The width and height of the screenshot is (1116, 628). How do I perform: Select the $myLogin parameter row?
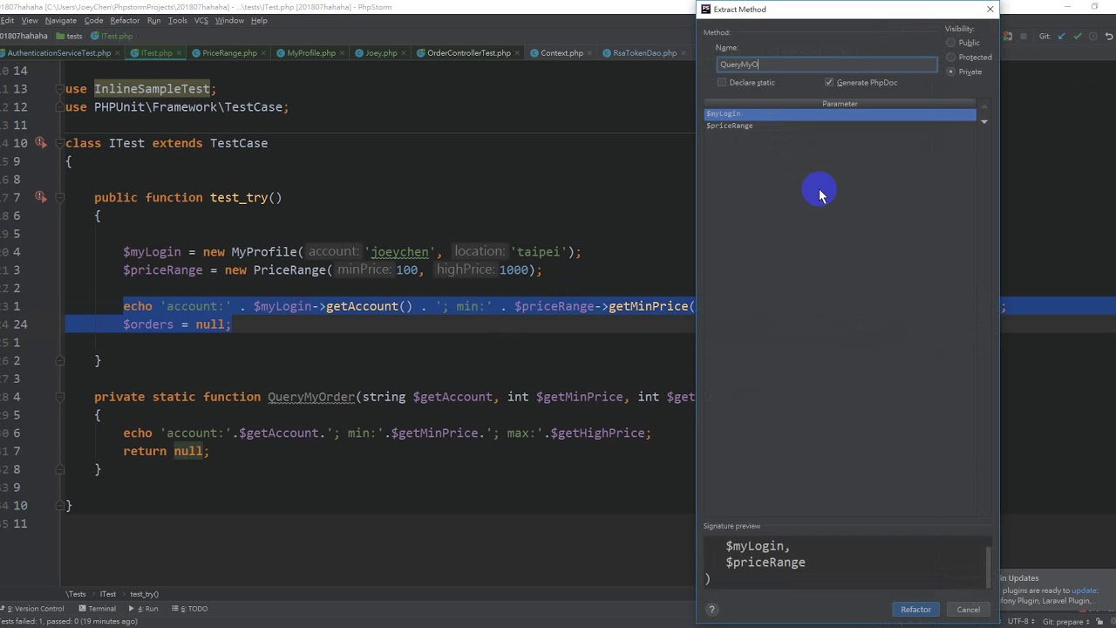point(840,114)
